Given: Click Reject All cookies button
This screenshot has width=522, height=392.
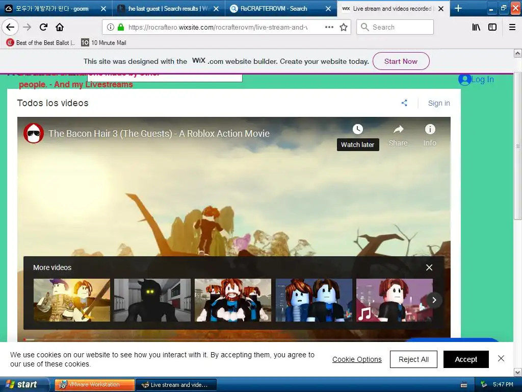Looking at the screenshot, I should click(413, 359).
